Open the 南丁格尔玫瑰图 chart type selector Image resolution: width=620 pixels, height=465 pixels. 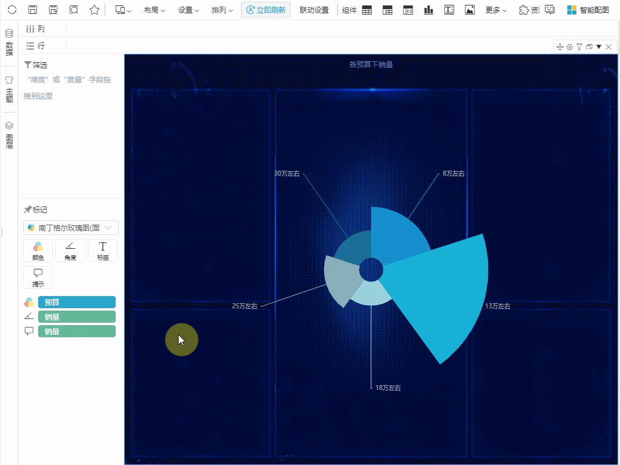[70, 228]
